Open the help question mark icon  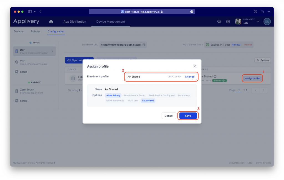228,22
